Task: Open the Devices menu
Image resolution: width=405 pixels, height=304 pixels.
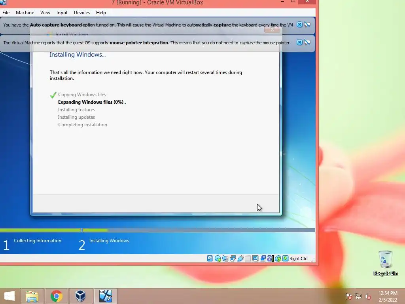Action: tap(81, 12)
